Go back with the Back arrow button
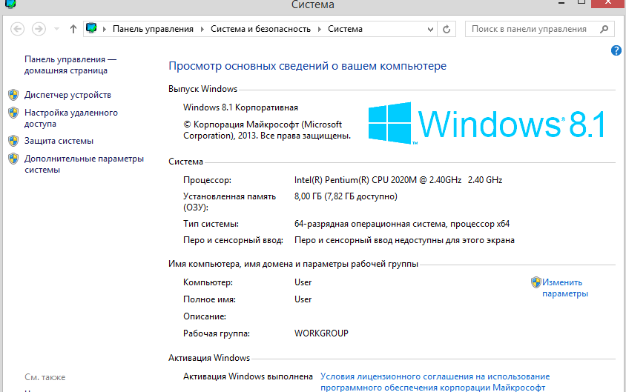Screen dimensions: 626x392 (x=17, y=29)
